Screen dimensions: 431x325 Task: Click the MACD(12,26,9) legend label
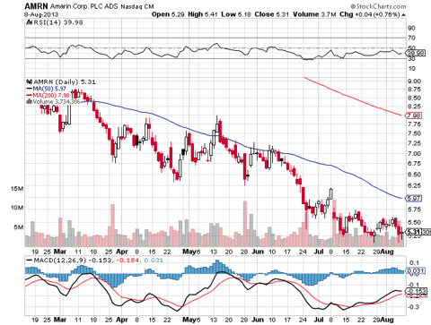[60, 261]
